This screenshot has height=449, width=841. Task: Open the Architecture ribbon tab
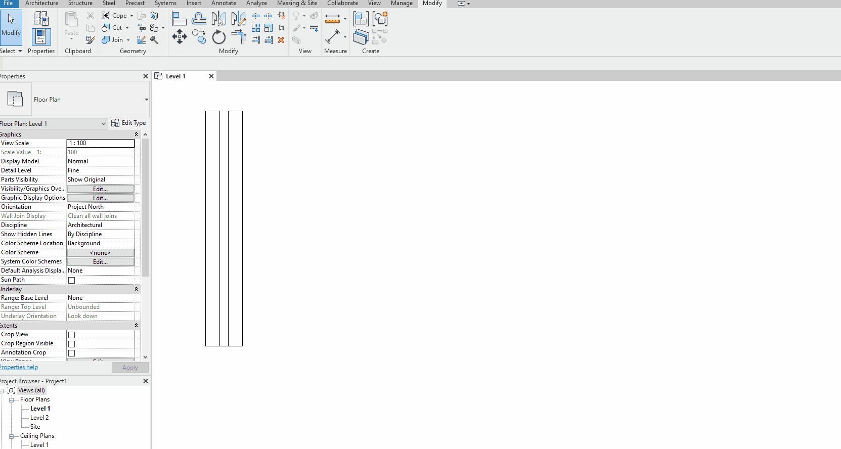pos(41,4)
